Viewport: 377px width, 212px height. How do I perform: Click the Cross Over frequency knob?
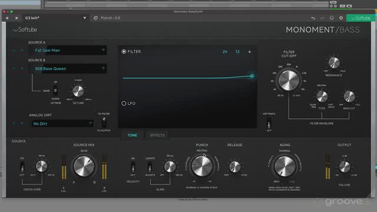(41, 166)
